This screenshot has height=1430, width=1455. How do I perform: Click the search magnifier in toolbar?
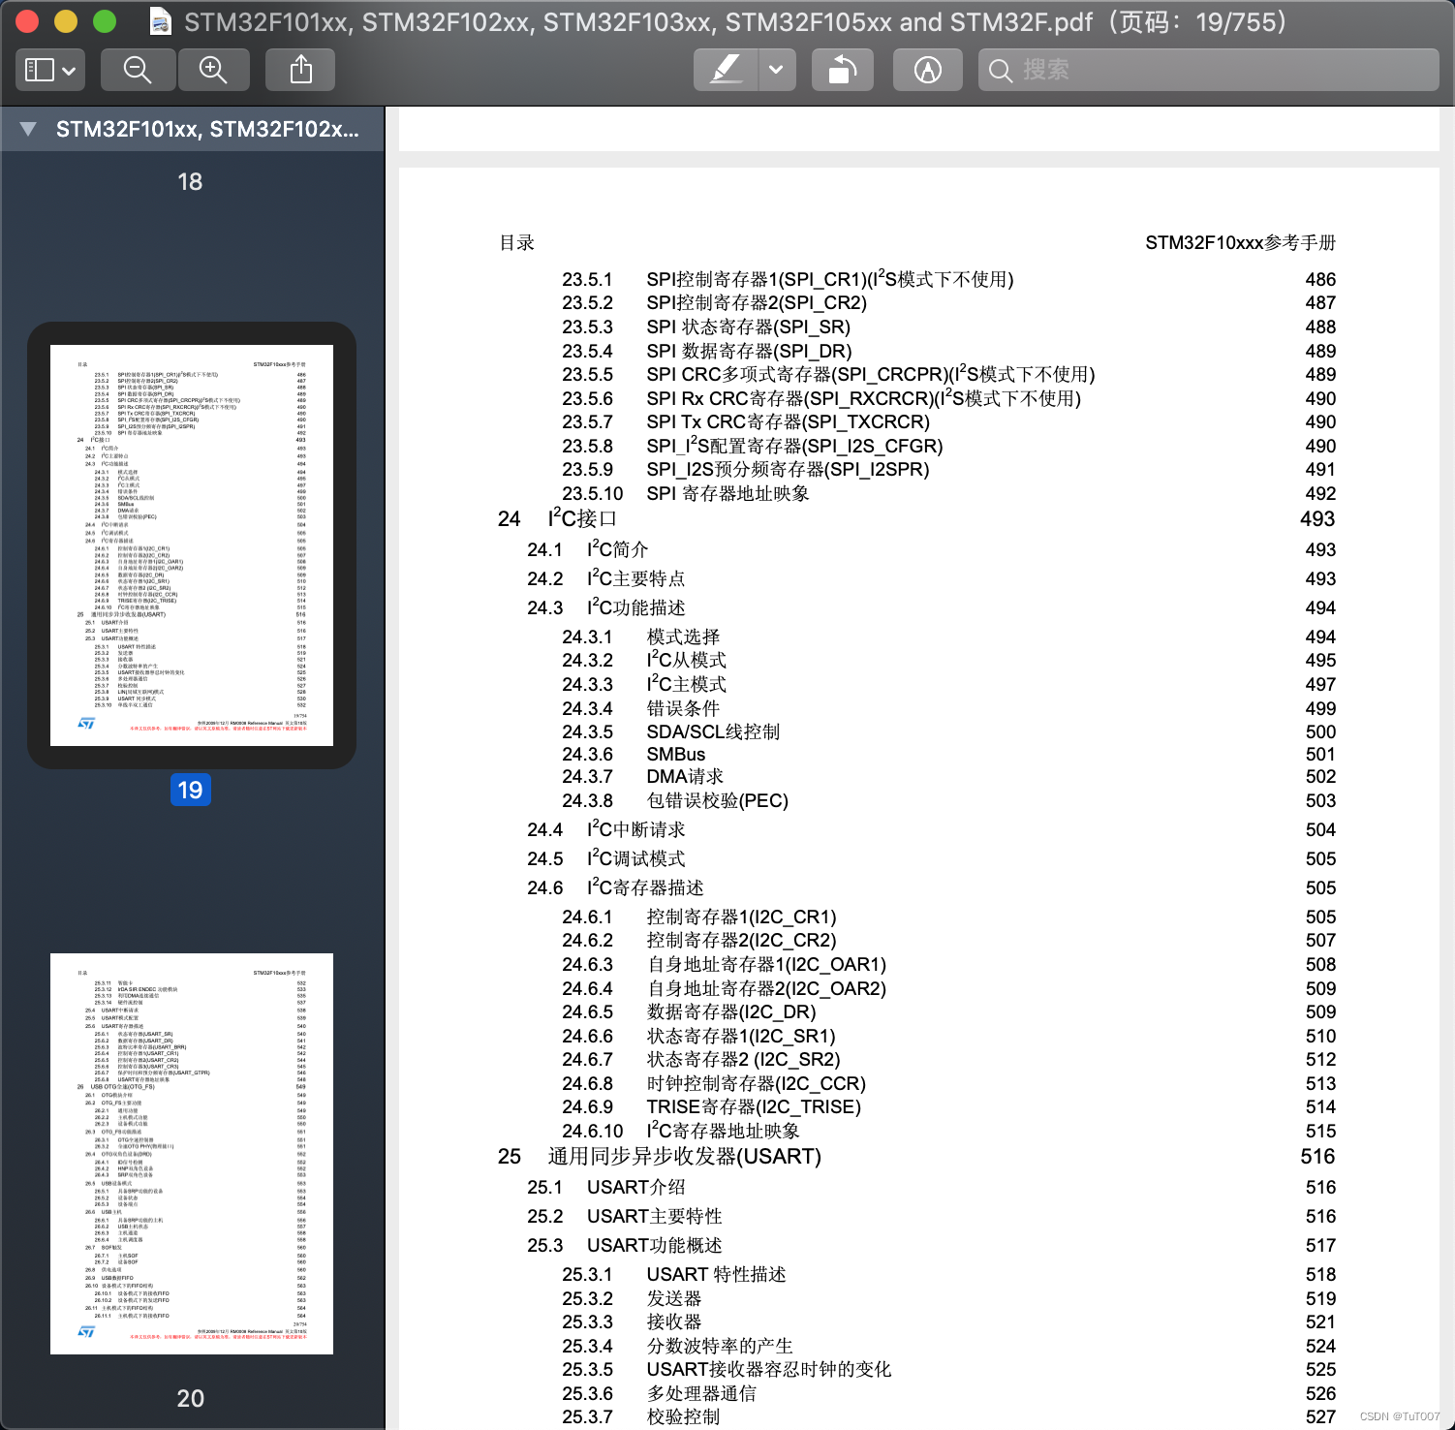(1000, 69)
